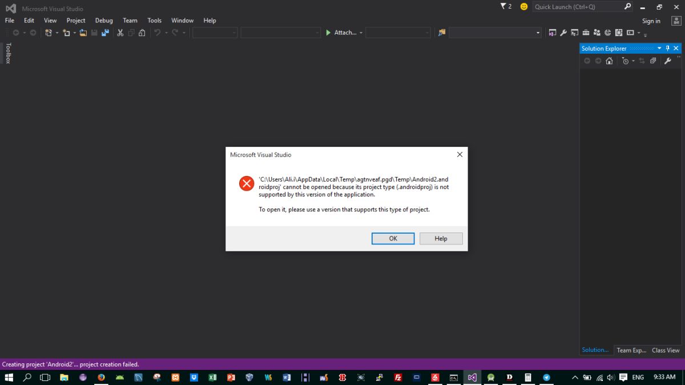685x385 pixels.
Task: Open the Properties Window wrench icon in main toolbar
Action: pyautogui.click(x=563, y=33)
